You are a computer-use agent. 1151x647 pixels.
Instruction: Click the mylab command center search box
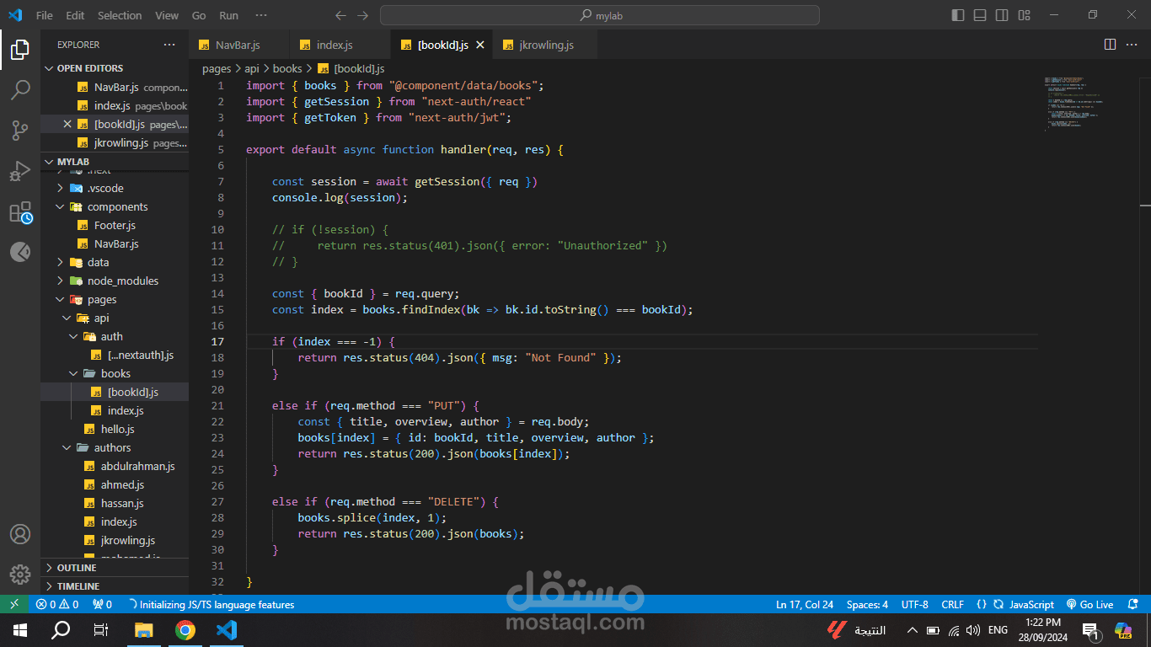pyautogui.click(x=600, y=15)
